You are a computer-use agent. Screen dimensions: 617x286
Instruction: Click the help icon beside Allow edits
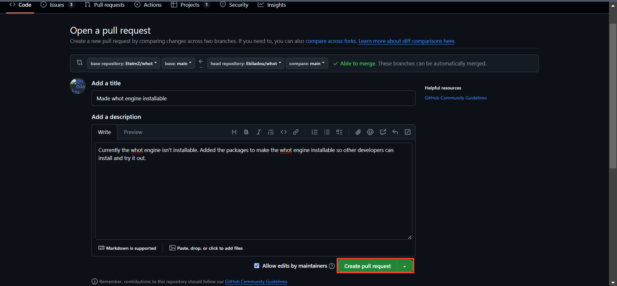[332, 266]
